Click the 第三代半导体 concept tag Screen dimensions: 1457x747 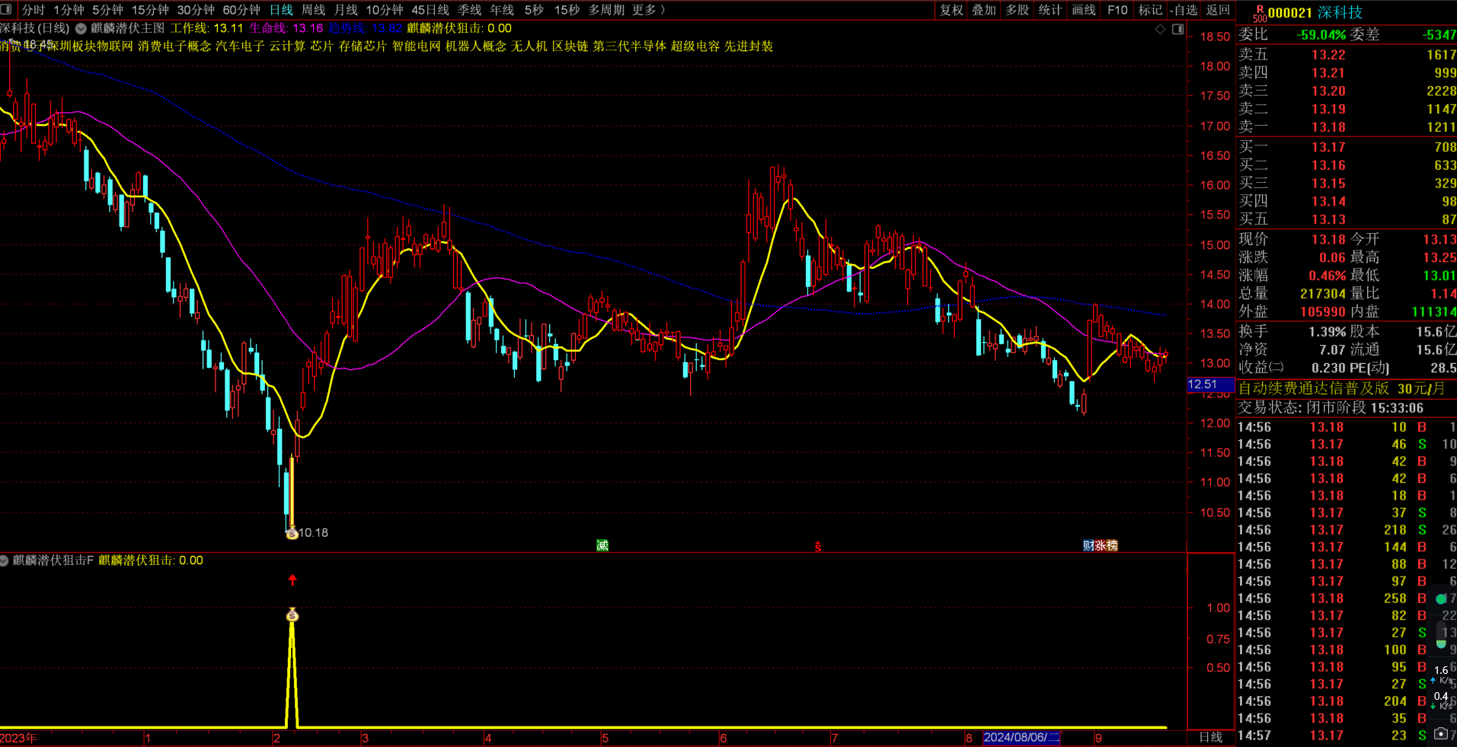(630, 46)
